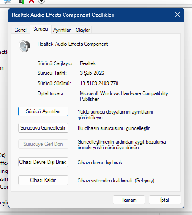Image resolution: width=192 pixels, height=215 pixels.
Task: Click the dialog title bar text
Action: click(63, 15)
